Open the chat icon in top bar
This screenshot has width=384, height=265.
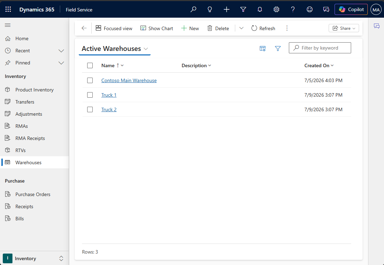pos(326,9)
